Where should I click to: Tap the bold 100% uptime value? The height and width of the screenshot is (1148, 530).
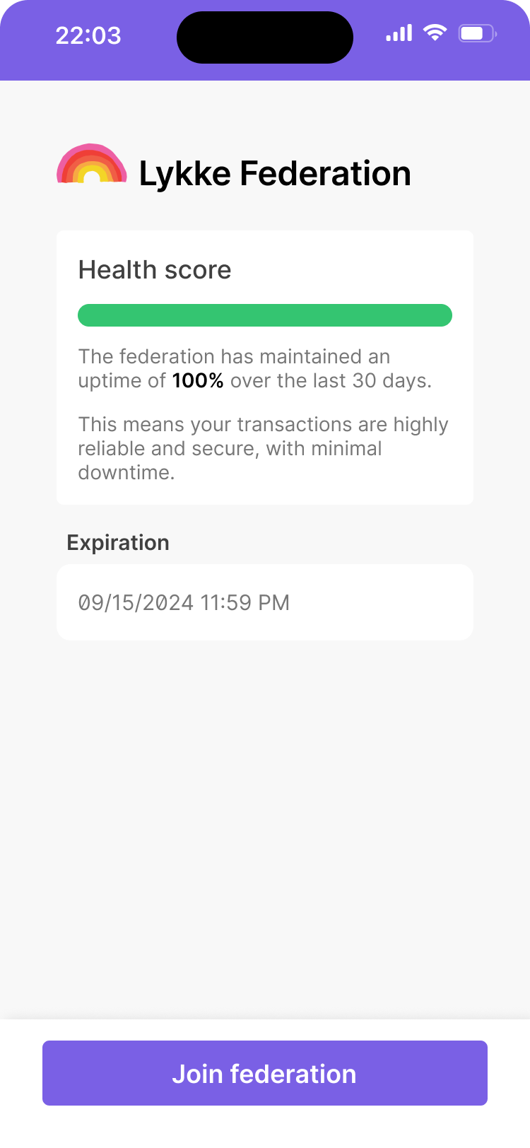point(198,381)
